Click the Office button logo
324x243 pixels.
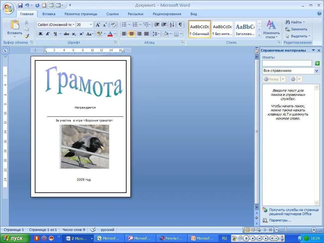click(x=8, y=9)
